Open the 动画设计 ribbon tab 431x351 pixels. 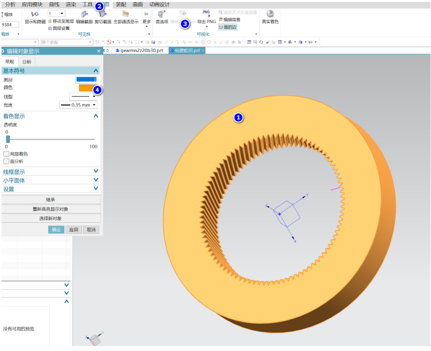(159, 4)
